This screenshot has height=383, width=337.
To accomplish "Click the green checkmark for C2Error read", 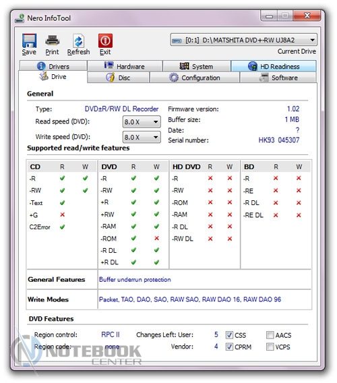I will [62, 227].
